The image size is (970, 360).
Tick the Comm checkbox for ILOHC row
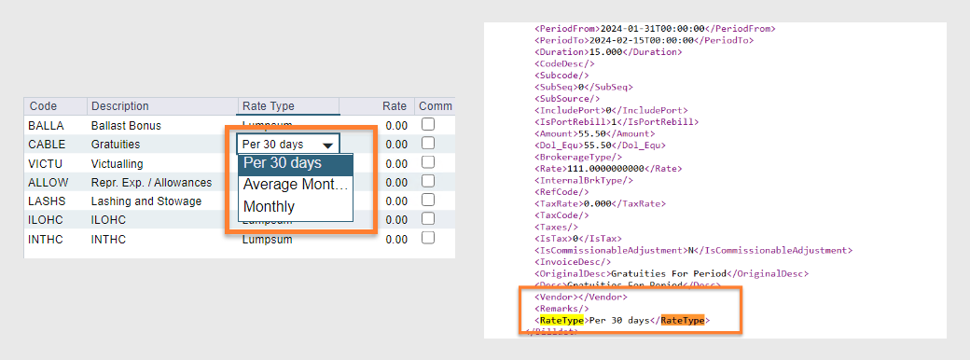(428, 219)
